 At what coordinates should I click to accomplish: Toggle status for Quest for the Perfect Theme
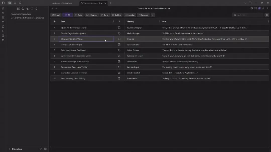[x=119, y=28]
